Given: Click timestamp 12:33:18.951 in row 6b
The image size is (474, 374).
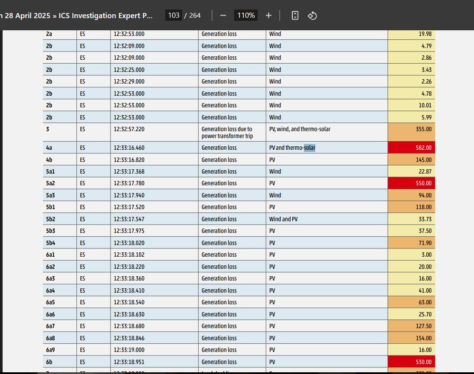Looking at the screenshot, I should 129,362.
